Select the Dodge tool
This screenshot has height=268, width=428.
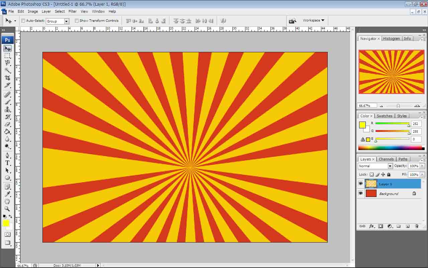coord(7,146)
